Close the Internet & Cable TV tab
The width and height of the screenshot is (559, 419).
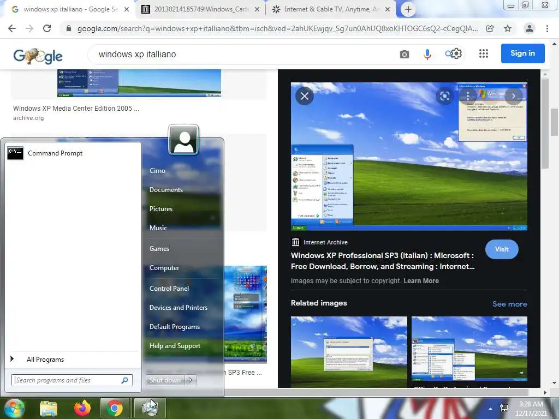(388, 10)
